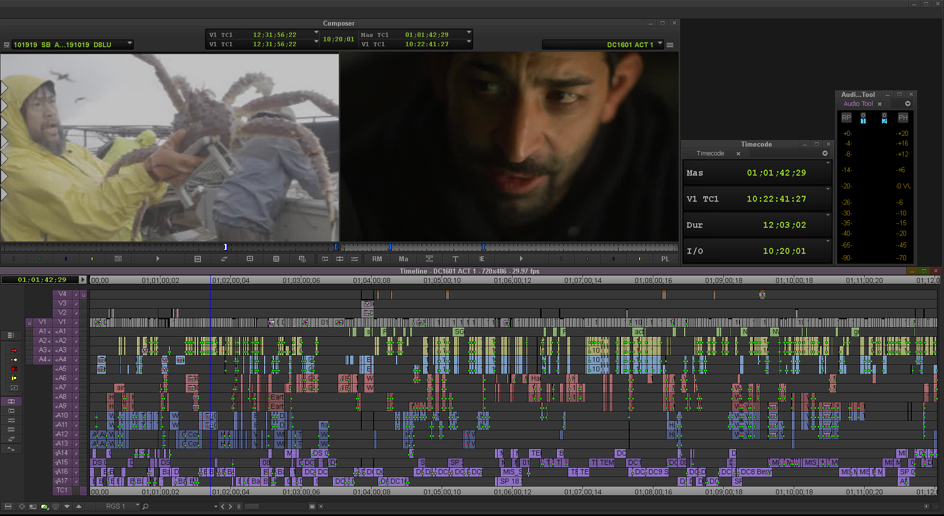Enter Trim Mode from timeline left palette

click(x=11, y=401)
